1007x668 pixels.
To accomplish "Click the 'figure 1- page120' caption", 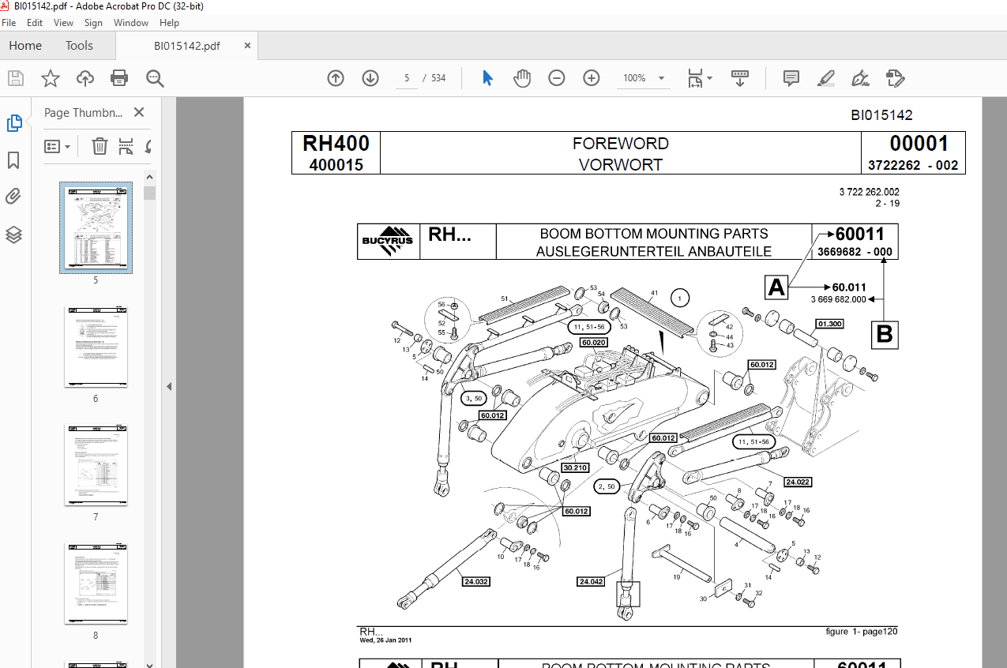I will pyautogui.click(x=862, y=631).
